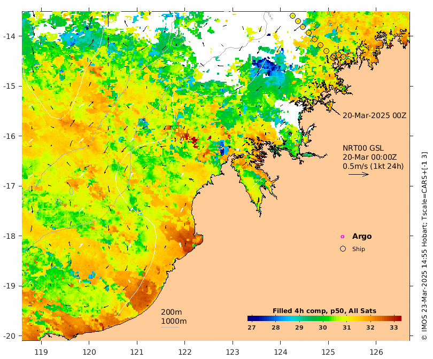Click the "NRT00 GSL" text
This screenshot has height=359, width=433.
(363, 148)
